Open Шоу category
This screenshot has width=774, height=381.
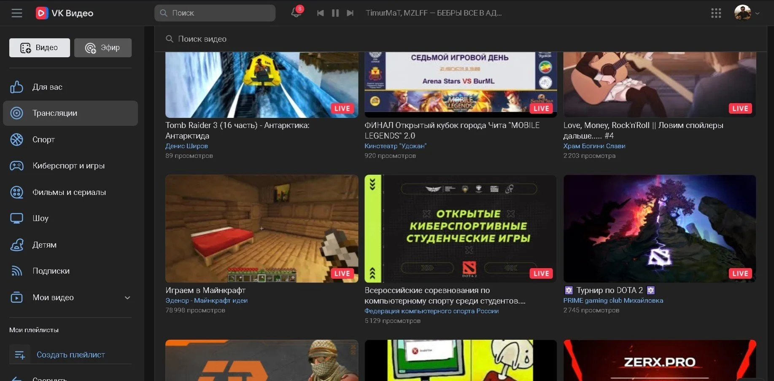coord(70,218)
